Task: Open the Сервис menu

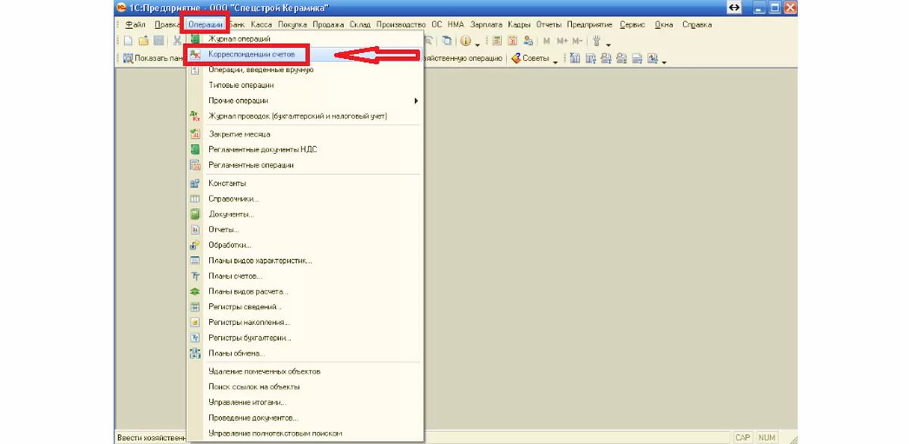Action: click(x=633, y=24)
